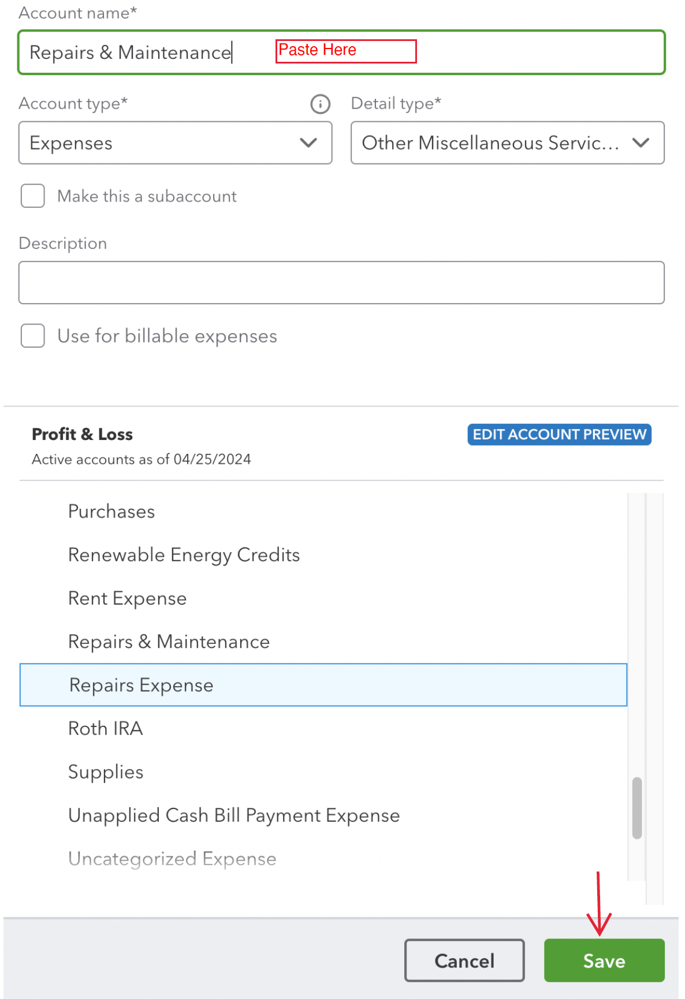Open EDIT ACCOUNT PREVIEW
Viewport: 685px width, 999px height.
pos(559,434)
